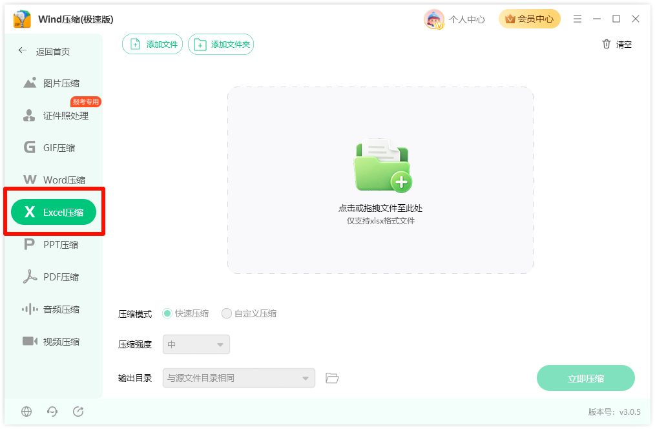Maximize the Wind压缩 window

(x=616, y=19)
